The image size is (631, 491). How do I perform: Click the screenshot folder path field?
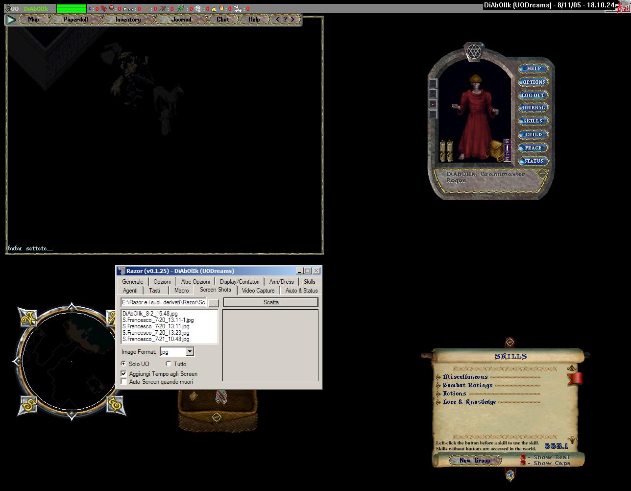coord(164,303)
